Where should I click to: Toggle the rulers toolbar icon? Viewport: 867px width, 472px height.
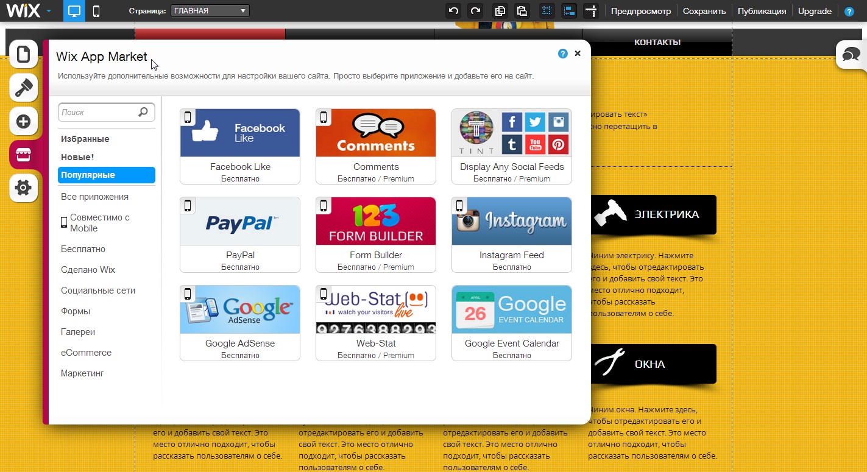(591, 11)
